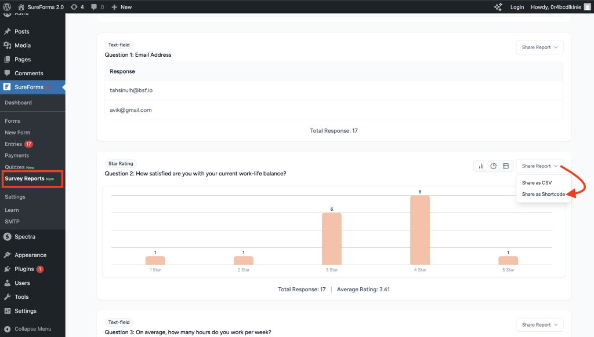Click the Average Rating: 3.41 text
594x337 pixels.
click(x=363, y=290)
